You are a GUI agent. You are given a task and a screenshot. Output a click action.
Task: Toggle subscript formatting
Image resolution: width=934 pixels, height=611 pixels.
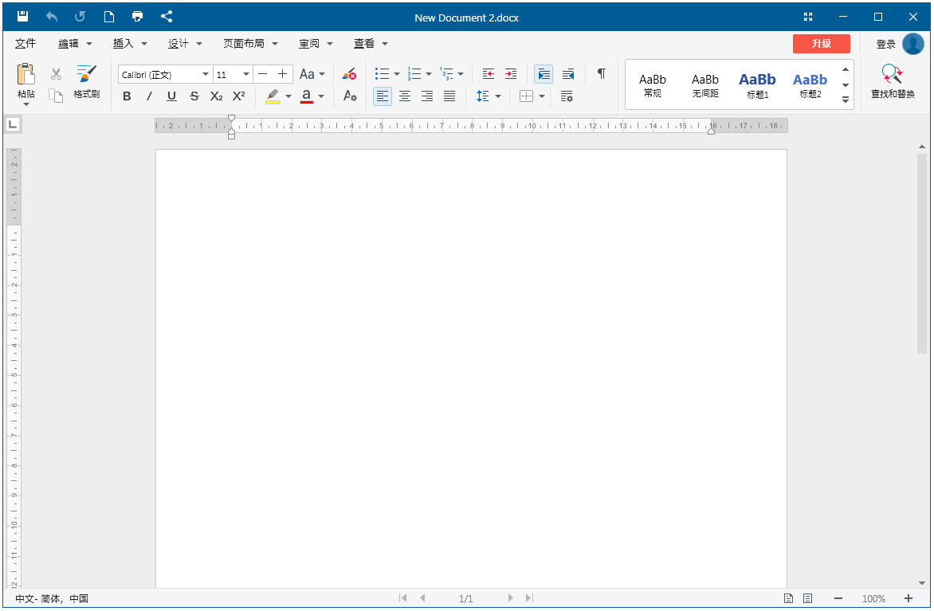click(x=216, y=96)
